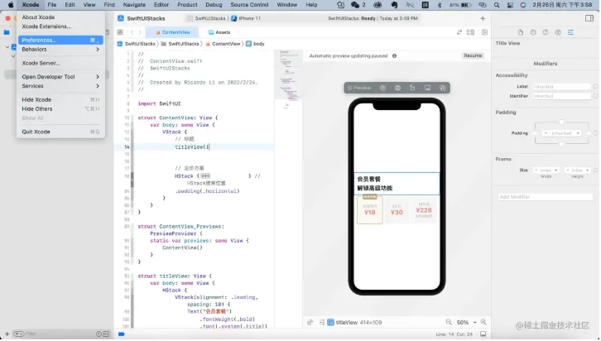The height and width of the screenshot is (341, 601).
Task: Expand the Behaviors submenu
Action: click(60, 50)
